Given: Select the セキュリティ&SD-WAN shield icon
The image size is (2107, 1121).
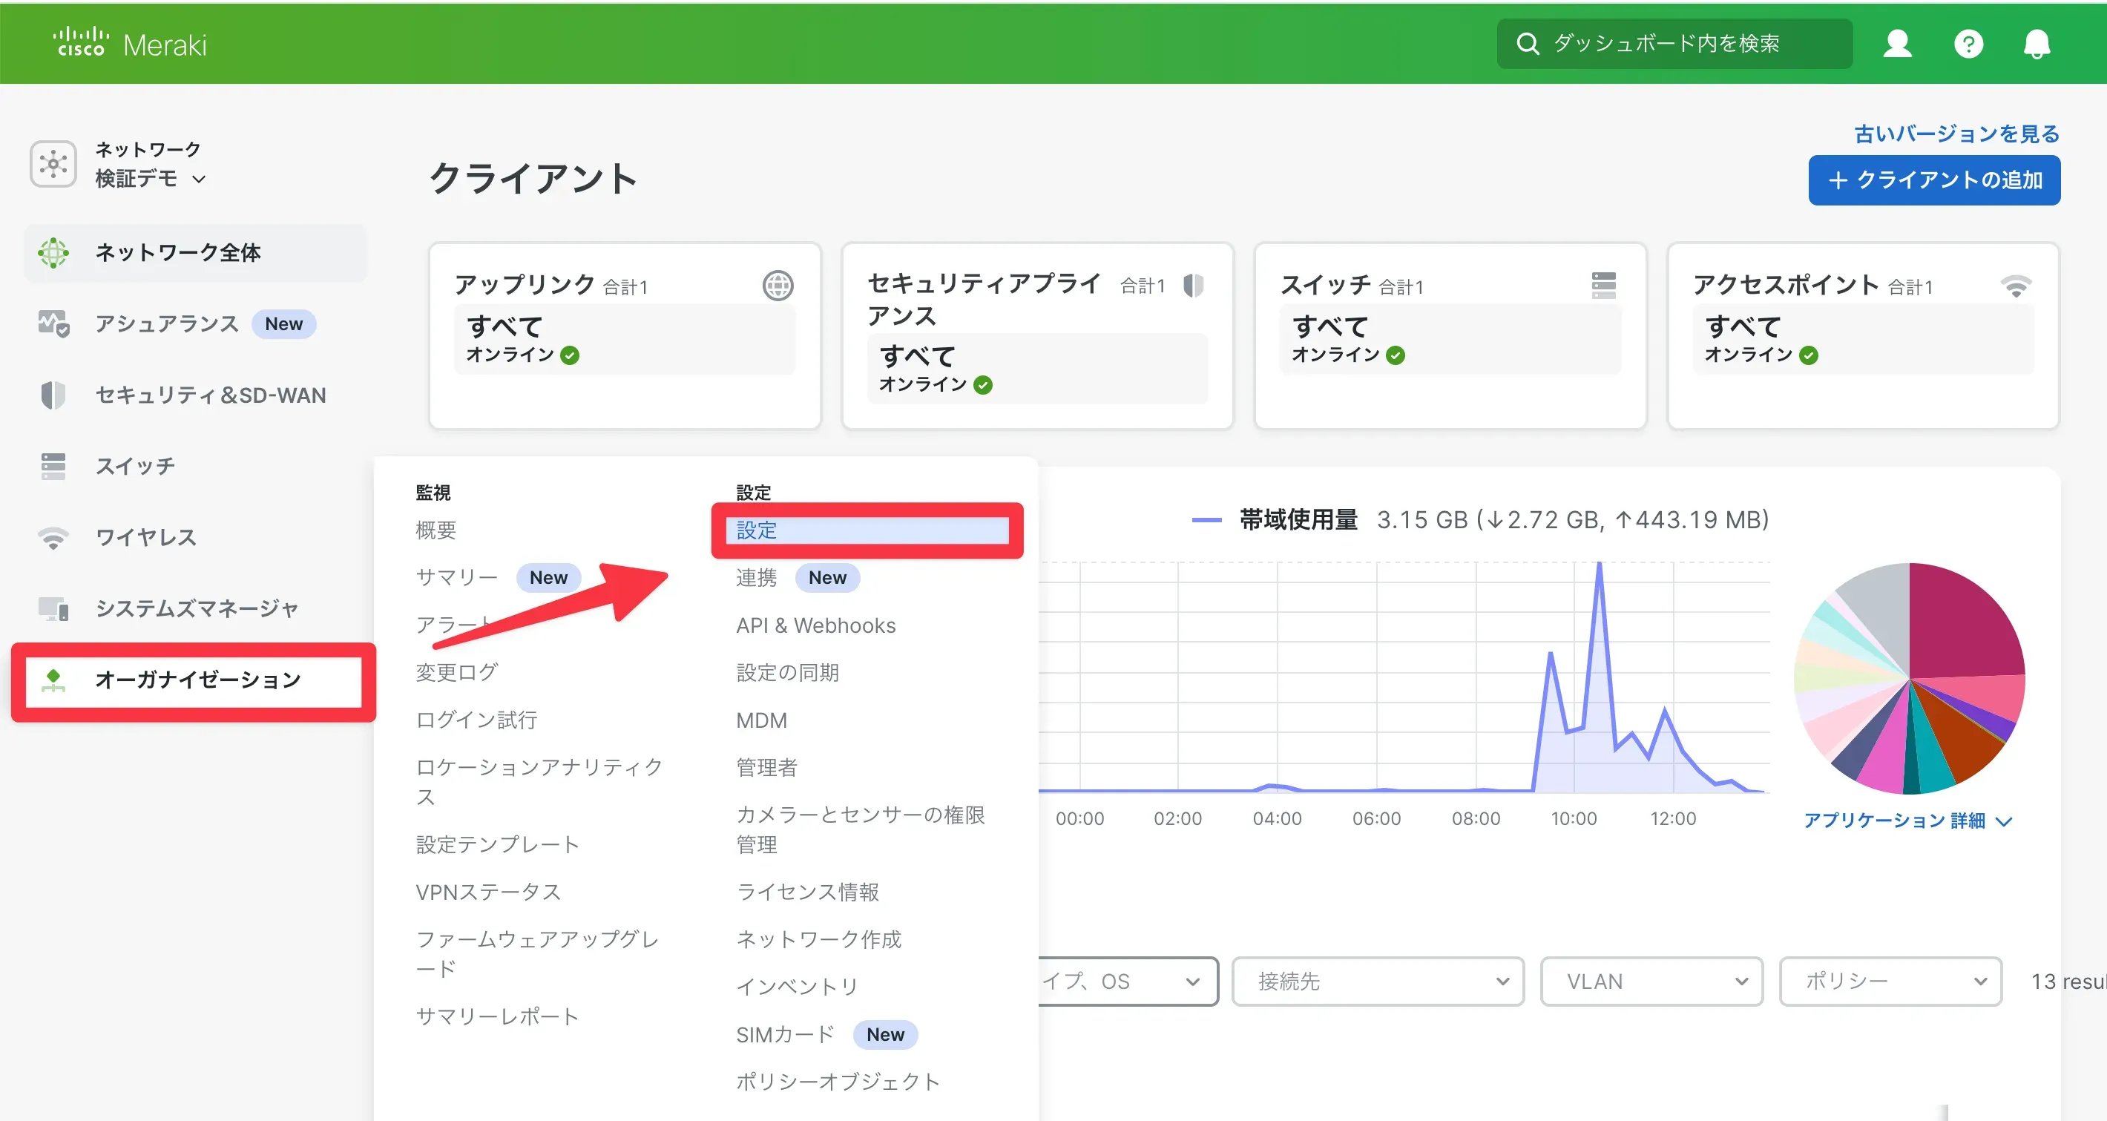Looking at the screenshot, I should click(51, 395).
